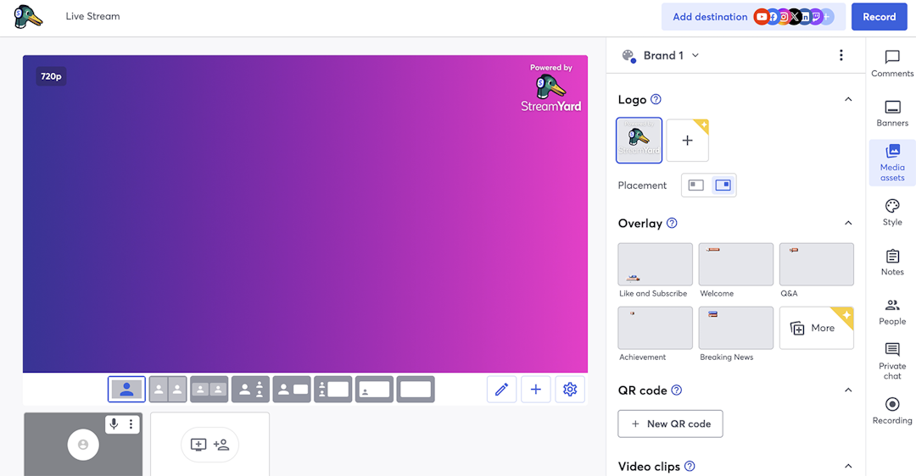Set logo placement to top right
This screenshot has width=916, height=476.
coord(723,185)
